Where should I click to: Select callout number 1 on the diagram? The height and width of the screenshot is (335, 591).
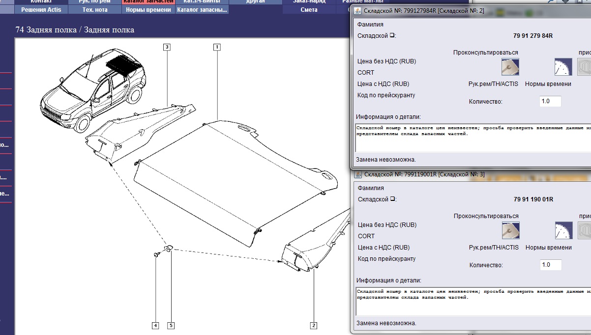216,47
